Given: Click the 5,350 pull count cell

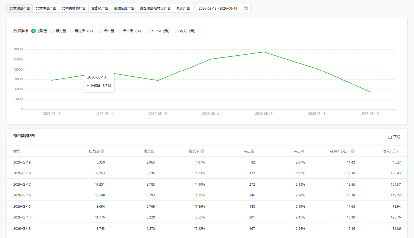Looking at the screenshot, I should [101, 162].
